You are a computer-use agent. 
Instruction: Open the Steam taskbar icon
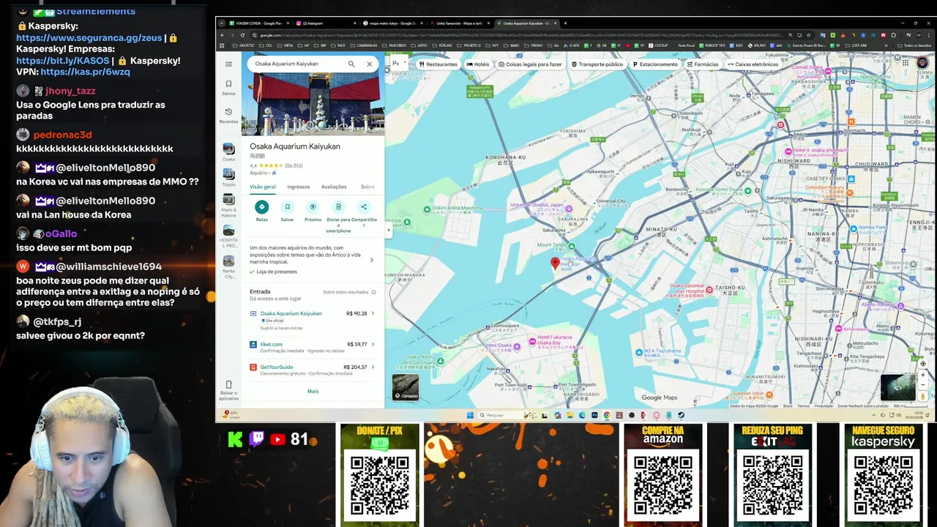point(681,415)
